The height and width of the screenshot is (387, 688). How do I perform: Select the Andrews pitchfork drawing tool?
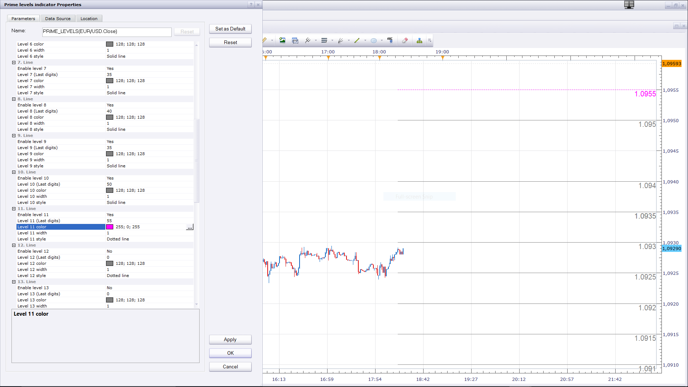click(x=307, y=40)
